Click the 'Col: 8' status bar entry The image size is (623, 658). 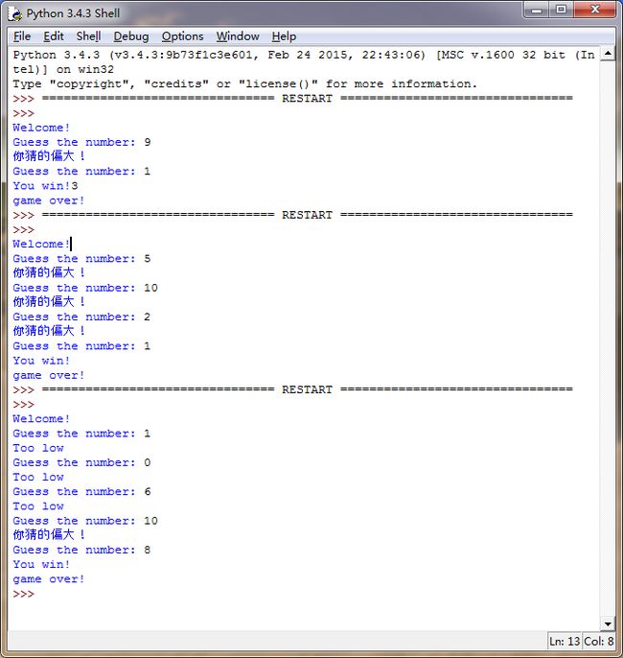click(599, 641)
